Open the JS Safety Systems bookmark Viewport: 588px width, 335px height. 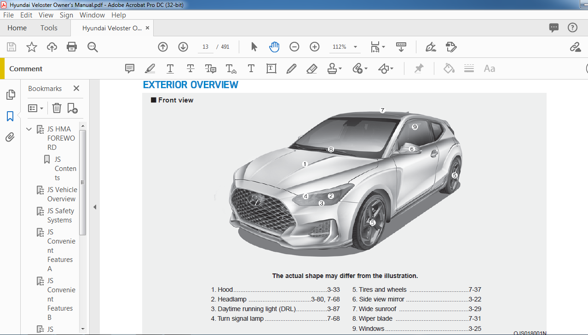click(60, 216)
